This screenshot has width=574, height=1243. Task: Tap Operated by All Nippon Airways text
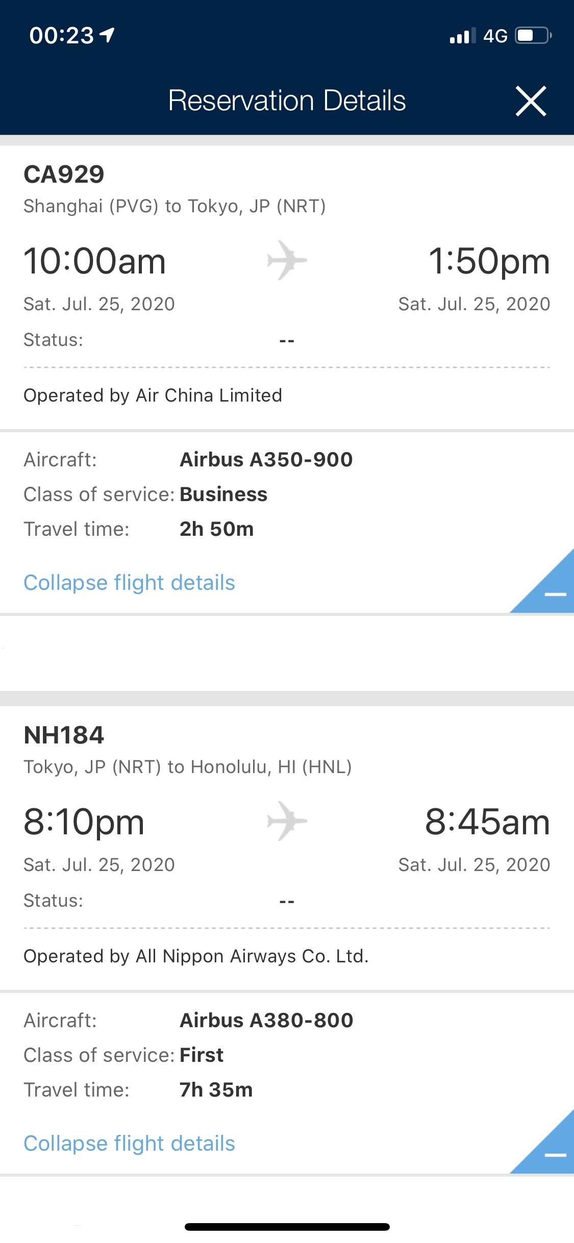click(196, 957)
